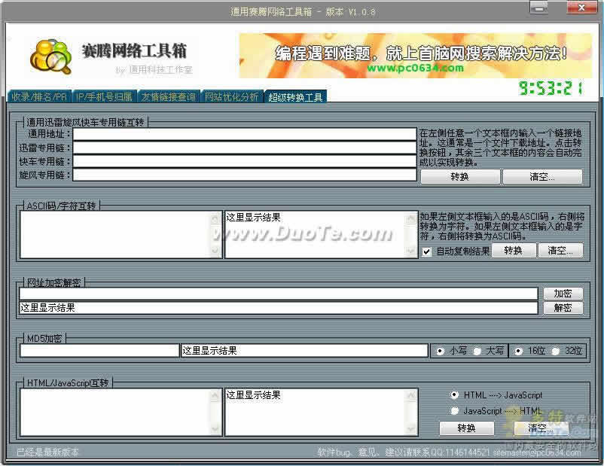Click the 迅雷专用链 input field

[x=244, y=148]
